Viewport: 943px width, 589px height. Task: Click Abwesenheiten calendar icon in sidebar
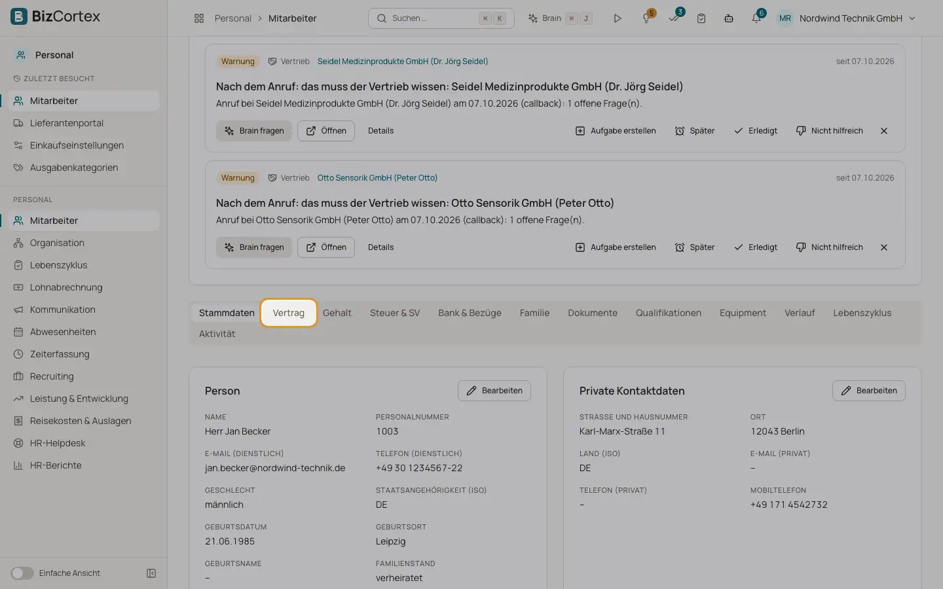(18, 332)
